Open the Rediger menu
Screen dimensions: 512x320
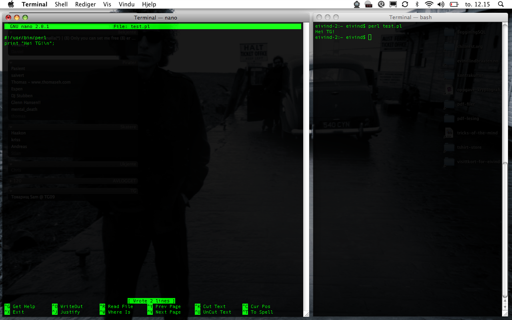[85, 4]
